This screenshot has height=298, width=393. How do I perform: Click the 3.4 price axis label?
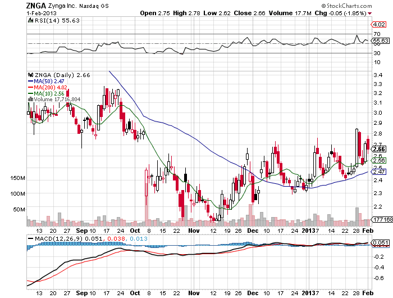378,75
